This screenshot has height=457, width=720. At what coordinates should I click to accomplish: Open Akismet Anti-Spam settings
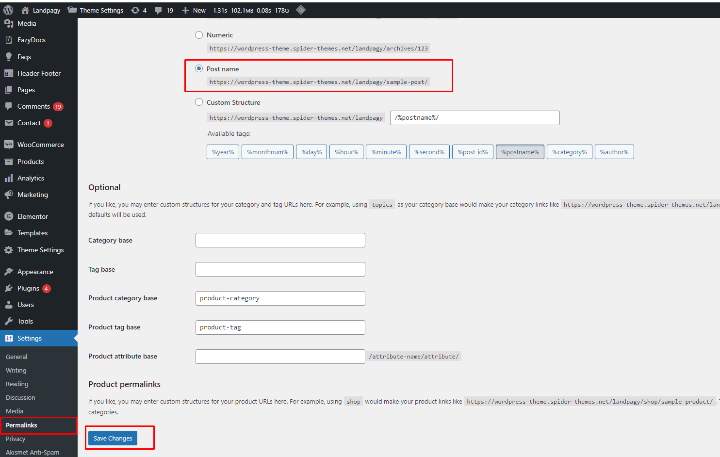pos(33,452)
